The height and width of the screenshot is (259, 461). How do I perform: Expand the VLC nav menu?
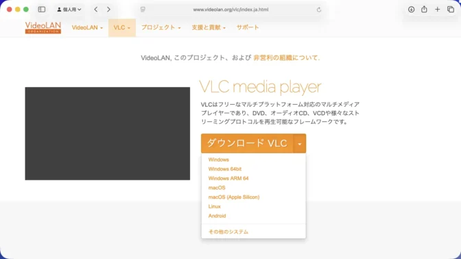[x=122, y=27]
